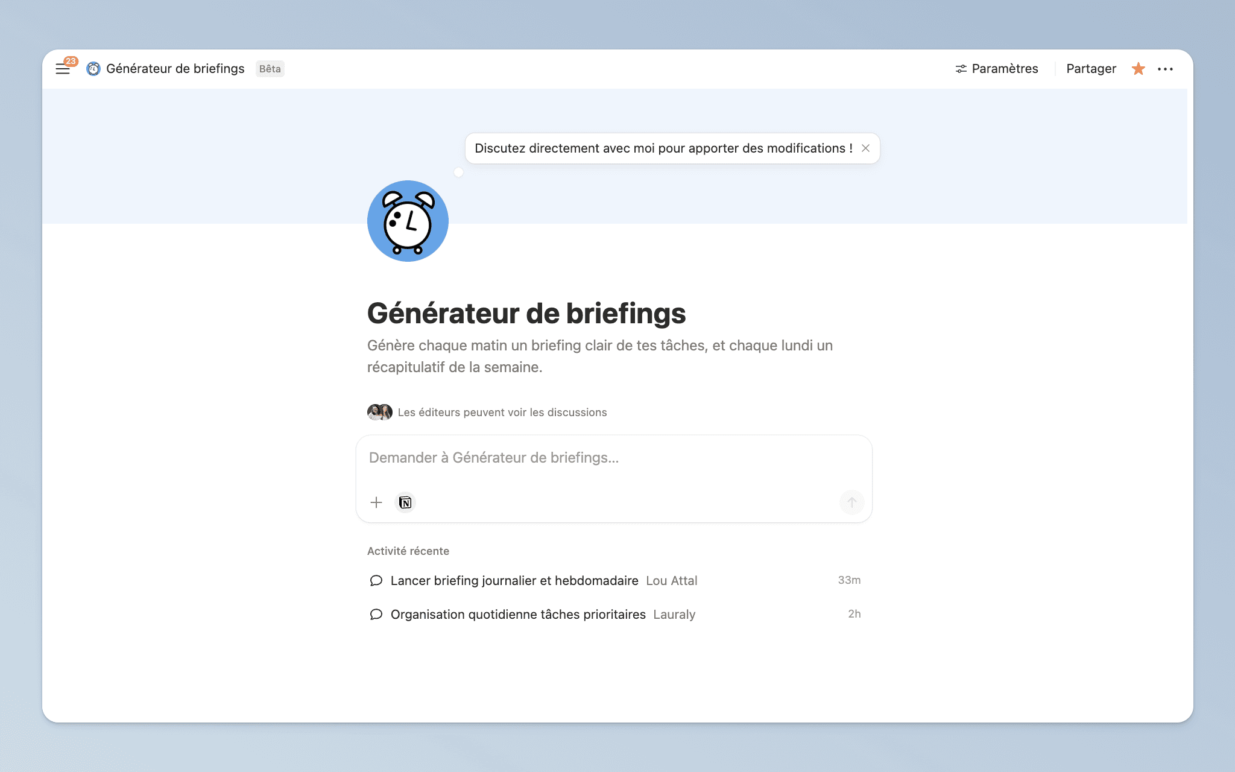Open the alarm clock agent icon
Image resolution: width=1235 pixels, height=772 pixels.
click(408, 221)
